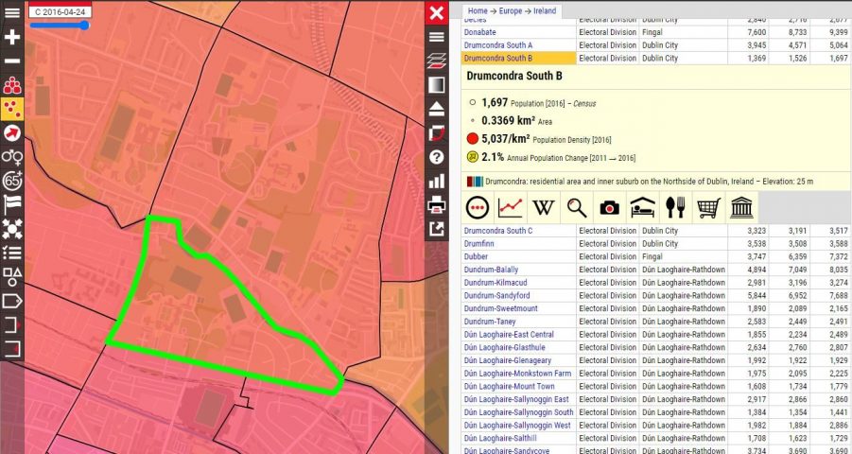The image size is (852, 454).
Task: Toggle the population density dots view
Action: 12,110
